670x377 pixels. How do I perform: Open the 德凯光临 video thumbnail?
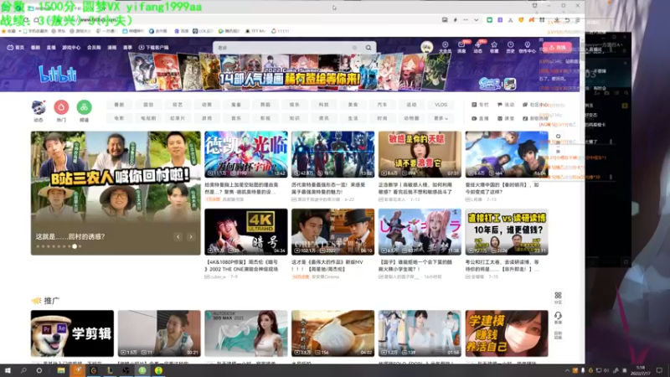point(246,154)
